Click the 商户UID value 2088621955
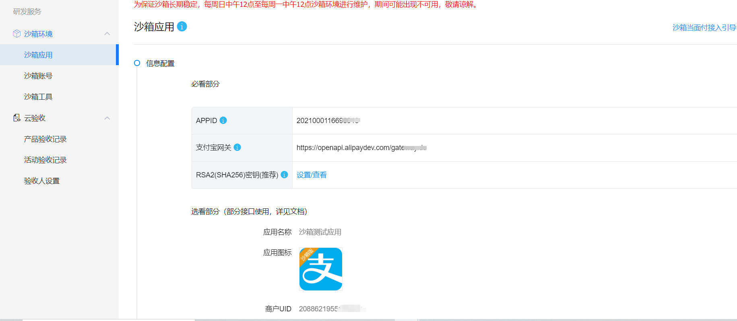This screenshot has height=321, width=737. pos(332,309)
